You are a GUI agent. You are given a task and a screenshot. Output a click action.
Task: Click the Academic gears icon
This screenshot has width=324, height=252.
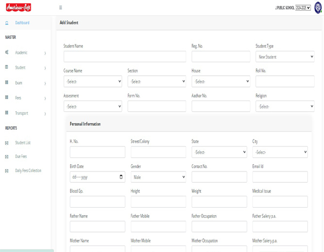click(x=7, y=52)
